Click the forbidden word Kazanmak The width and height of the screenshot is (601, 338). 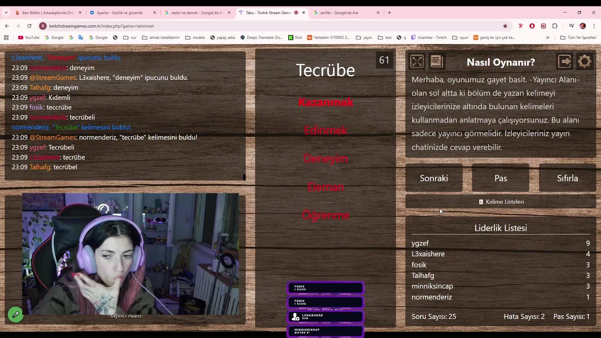(325, 102)
